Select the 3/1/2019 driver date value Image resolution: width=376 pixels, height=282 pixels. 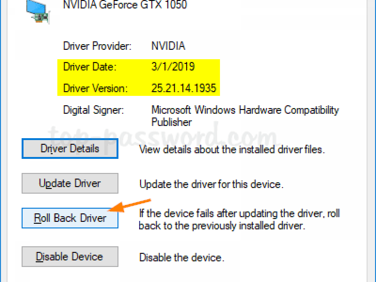173,67
